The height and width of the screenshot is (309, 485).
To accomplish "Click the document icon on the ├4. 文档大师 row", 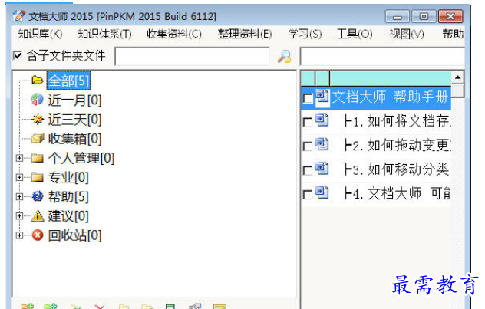I will (322, 192).
